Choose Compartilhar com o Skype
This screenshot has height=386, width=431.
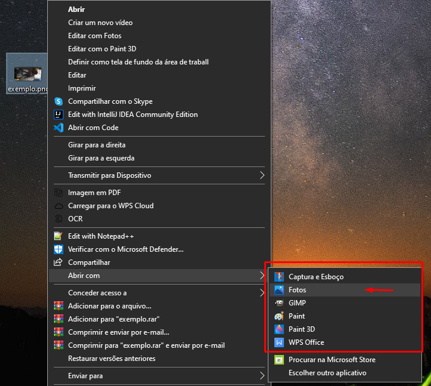pos(160,101)
